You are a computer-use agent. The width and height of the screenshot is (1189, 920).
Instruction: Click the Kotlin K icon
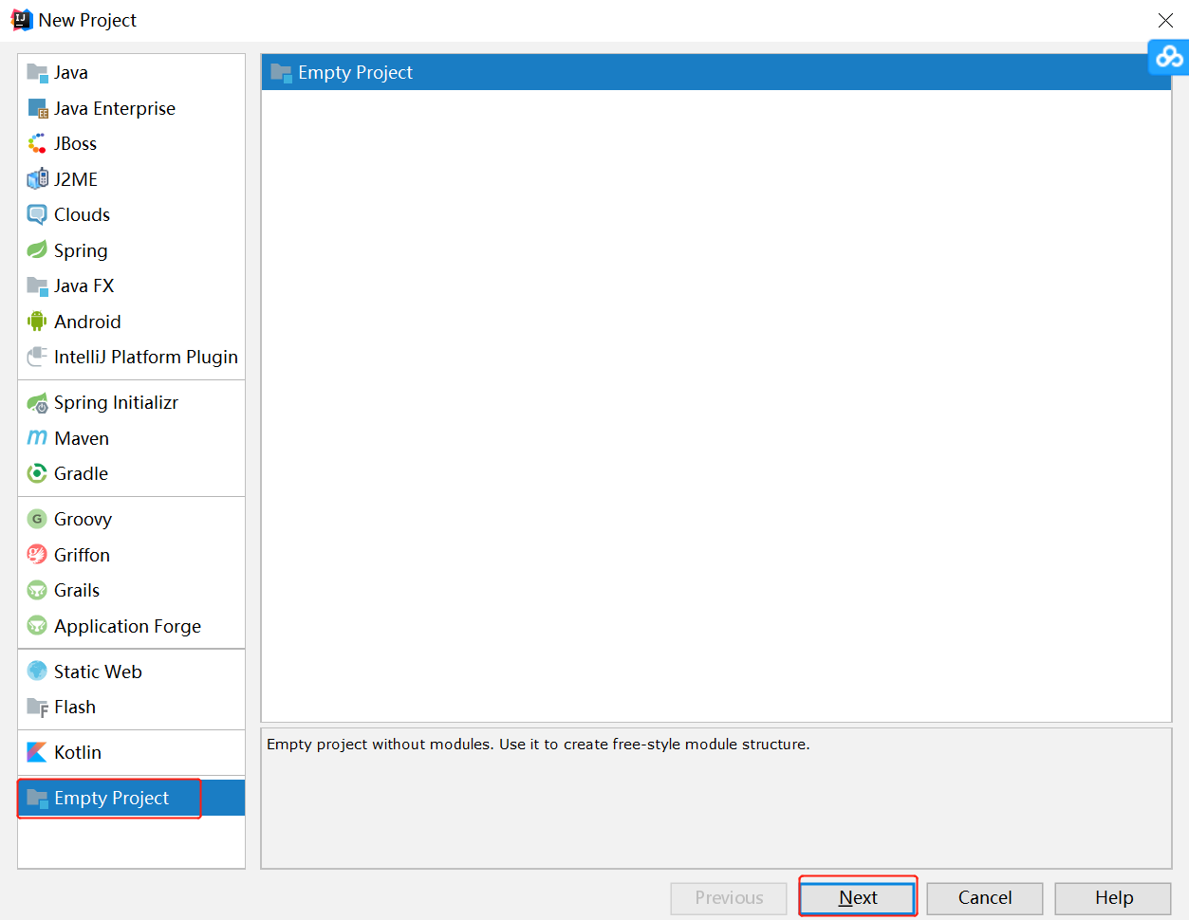coord(37,752)
